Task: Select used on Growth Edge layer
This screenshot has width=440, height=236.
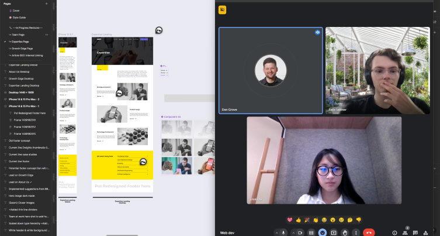Action: coord(21,175)
